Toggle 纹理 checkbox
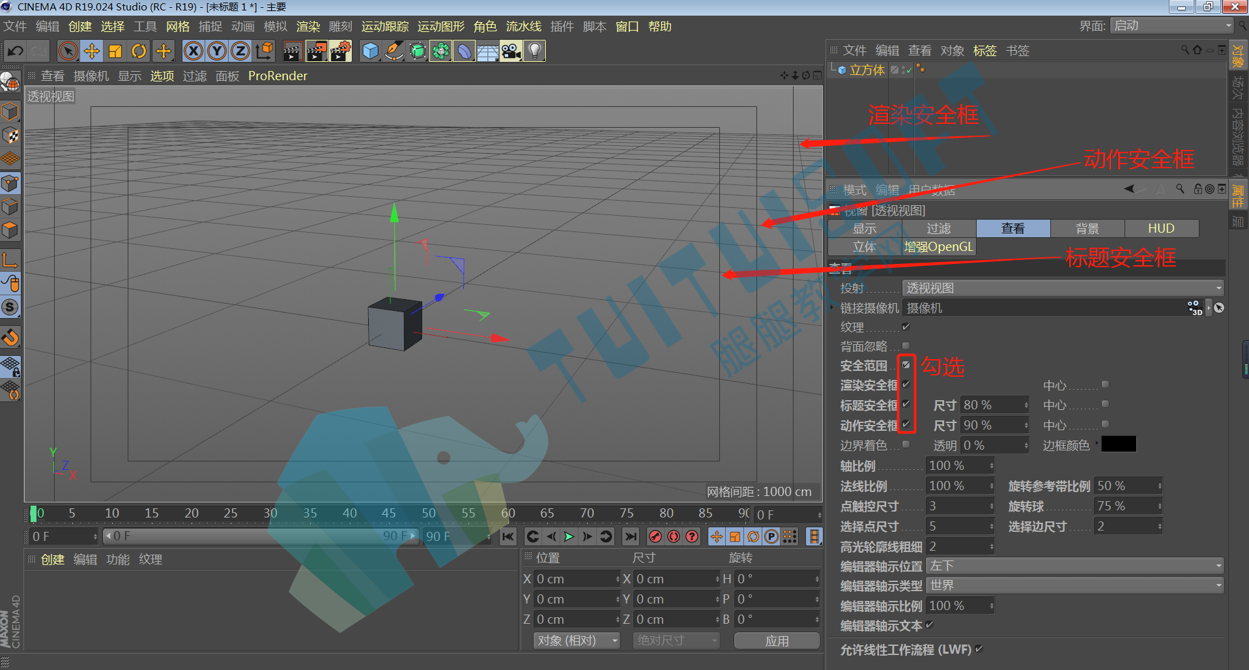The image size is (1249, 670). click(906, 327)
